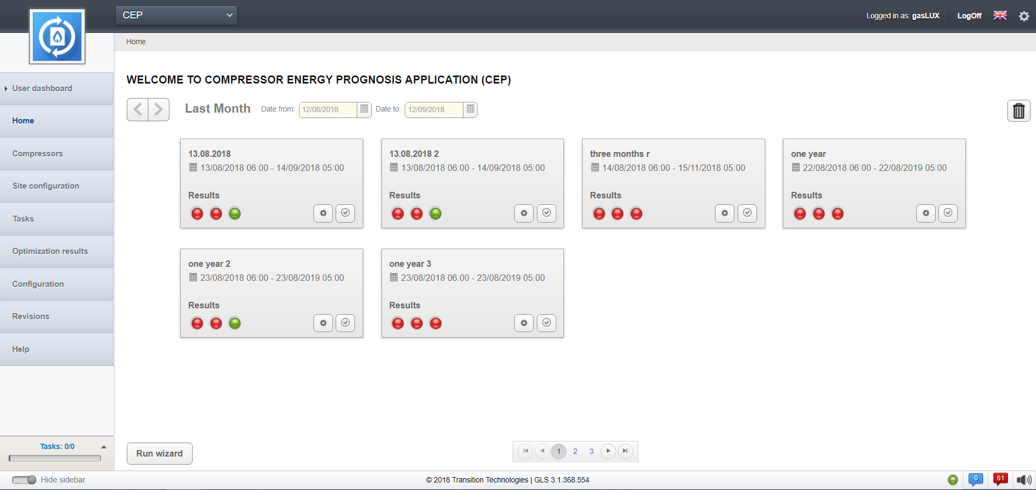Go to page 2 in pagination
This screenshot has width=1036, height=490.
[575, 451]
